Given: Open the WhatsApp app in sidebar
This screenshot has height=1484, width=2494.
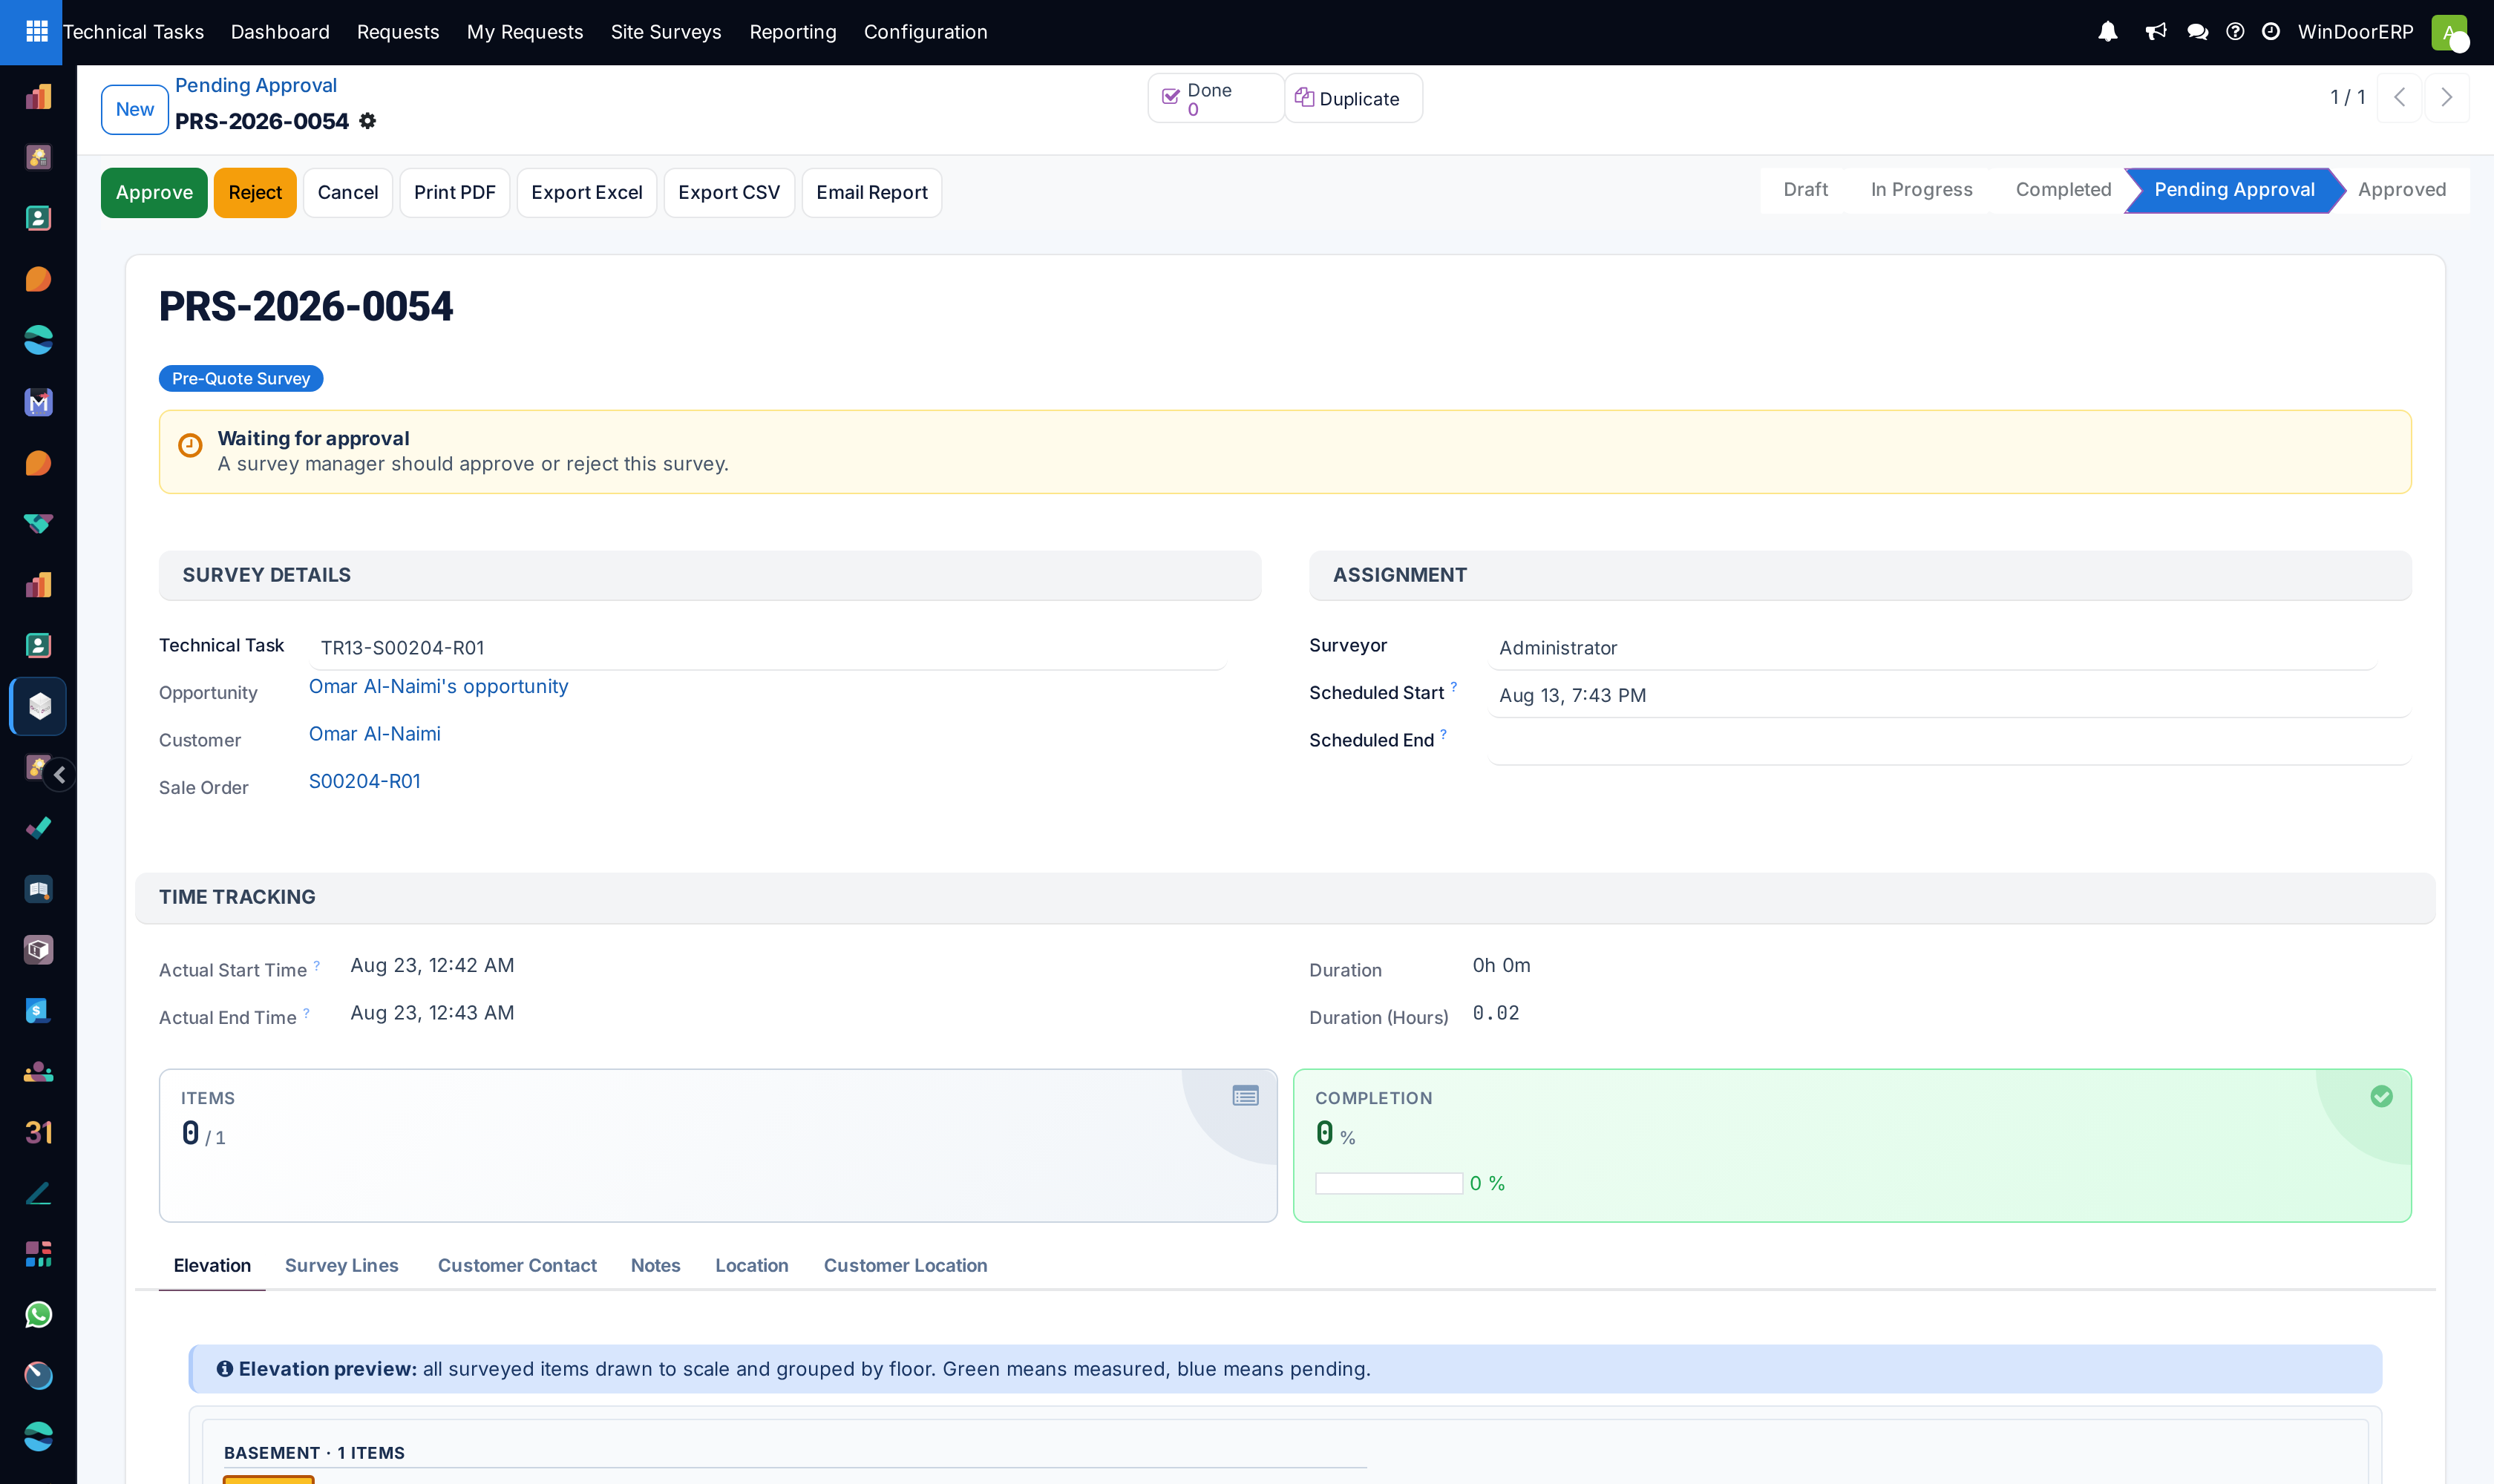Looking at the screenshot, I should (x=38, y=1315).
